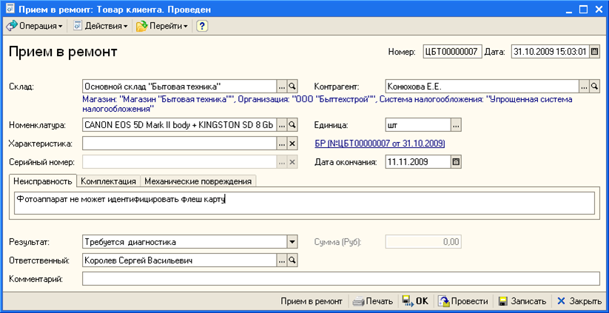
Task: Open selection ellipsis for Ответственный field
Action: pyautogui.click(x=282, y=260)
